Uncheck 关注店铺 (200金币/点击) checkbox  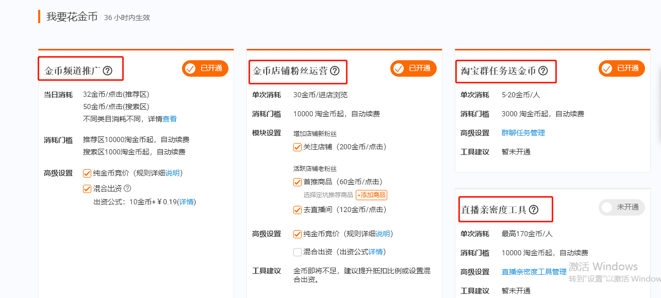coord(298,147)
